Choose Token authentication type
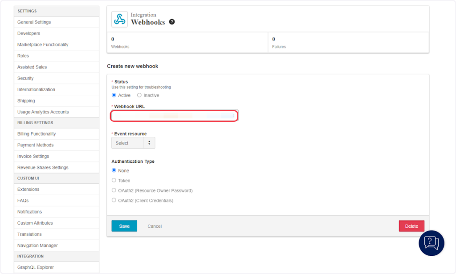The width and height of the screenshot is (456, 274). pyautogui.click(x=114, y=181)
